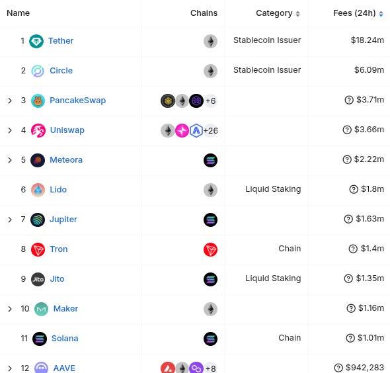390x373 pixels.
Task: Expand the PancakeSwap row
Action: [10, 101]
